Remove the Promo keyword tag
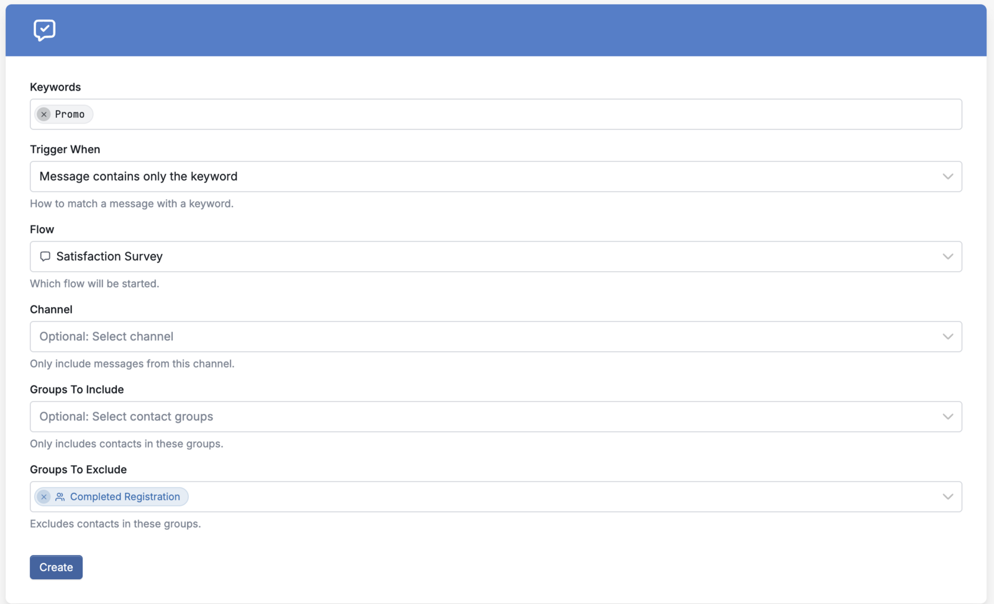Screen dimensions: 994x604 (x=43, y=114)
